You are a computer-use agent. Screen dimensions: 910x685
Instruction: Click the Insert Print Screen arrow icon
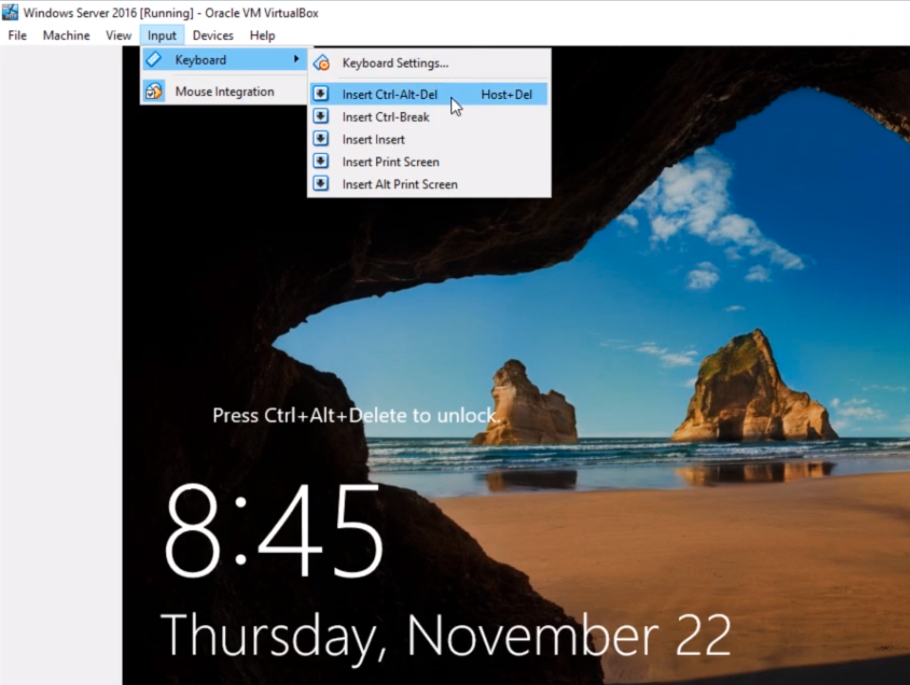321,162
